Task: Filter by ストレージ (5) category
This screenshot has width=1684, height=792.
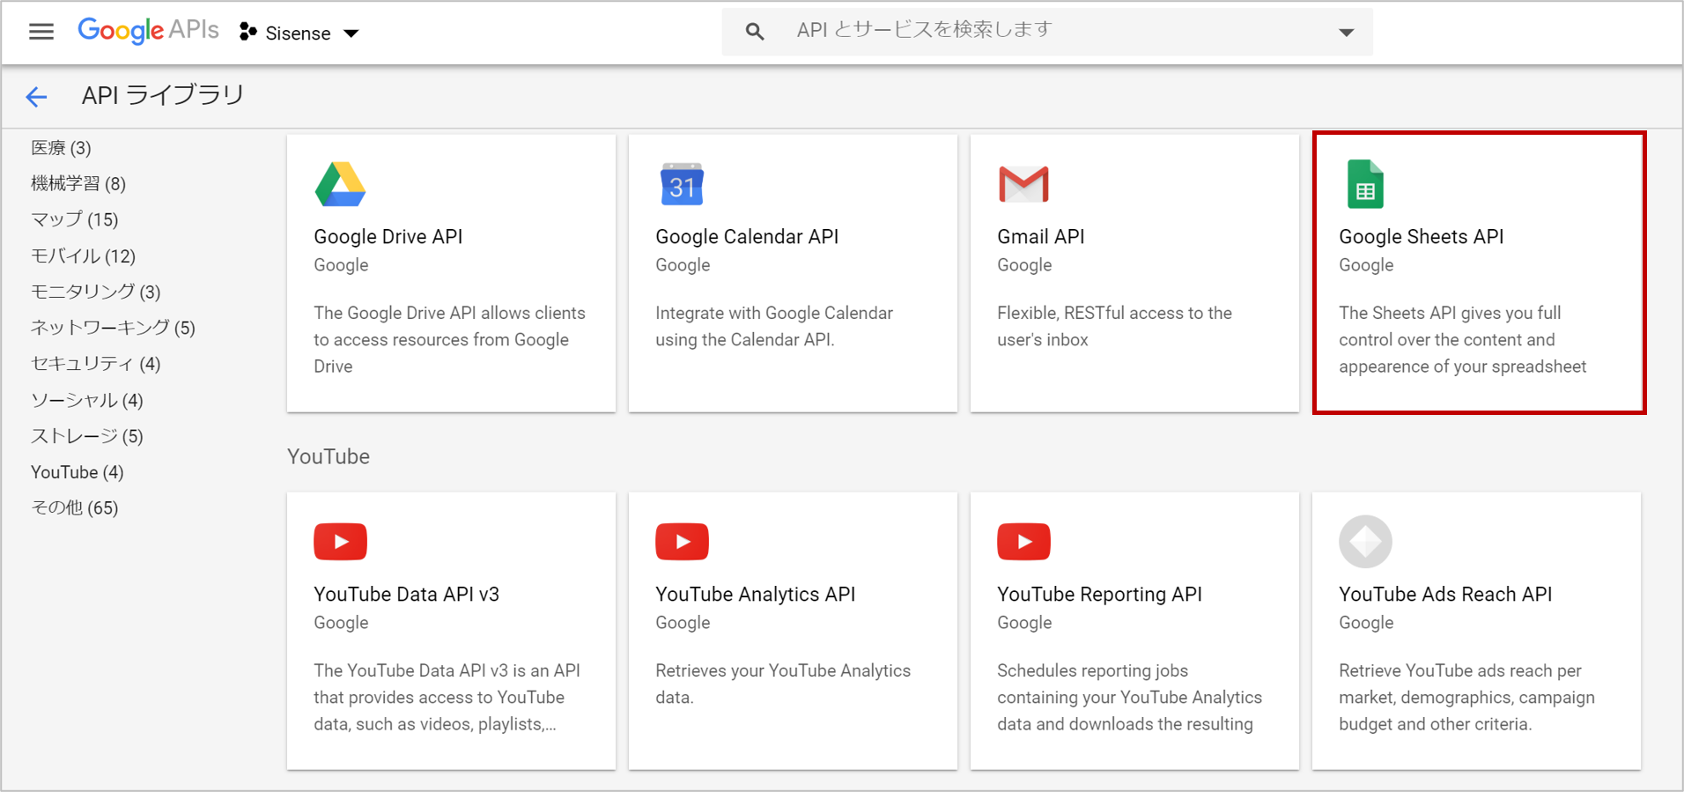Action: click(x=86, y=436)
